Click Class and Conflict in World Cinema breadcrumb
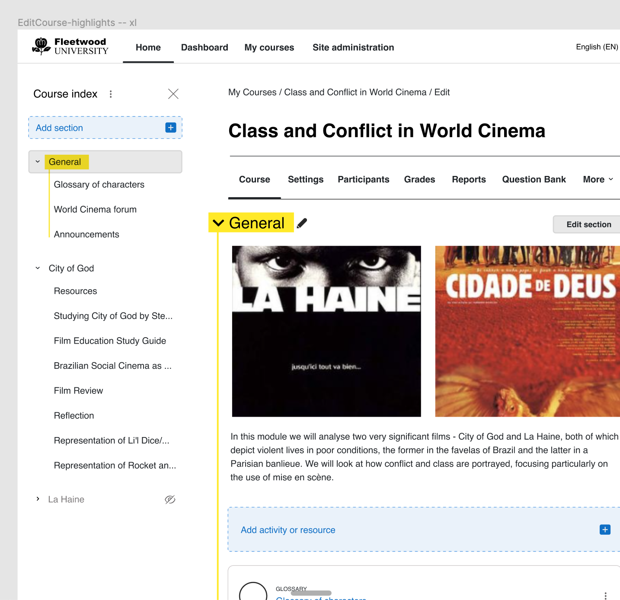620x600 pixels. [355, 92]
